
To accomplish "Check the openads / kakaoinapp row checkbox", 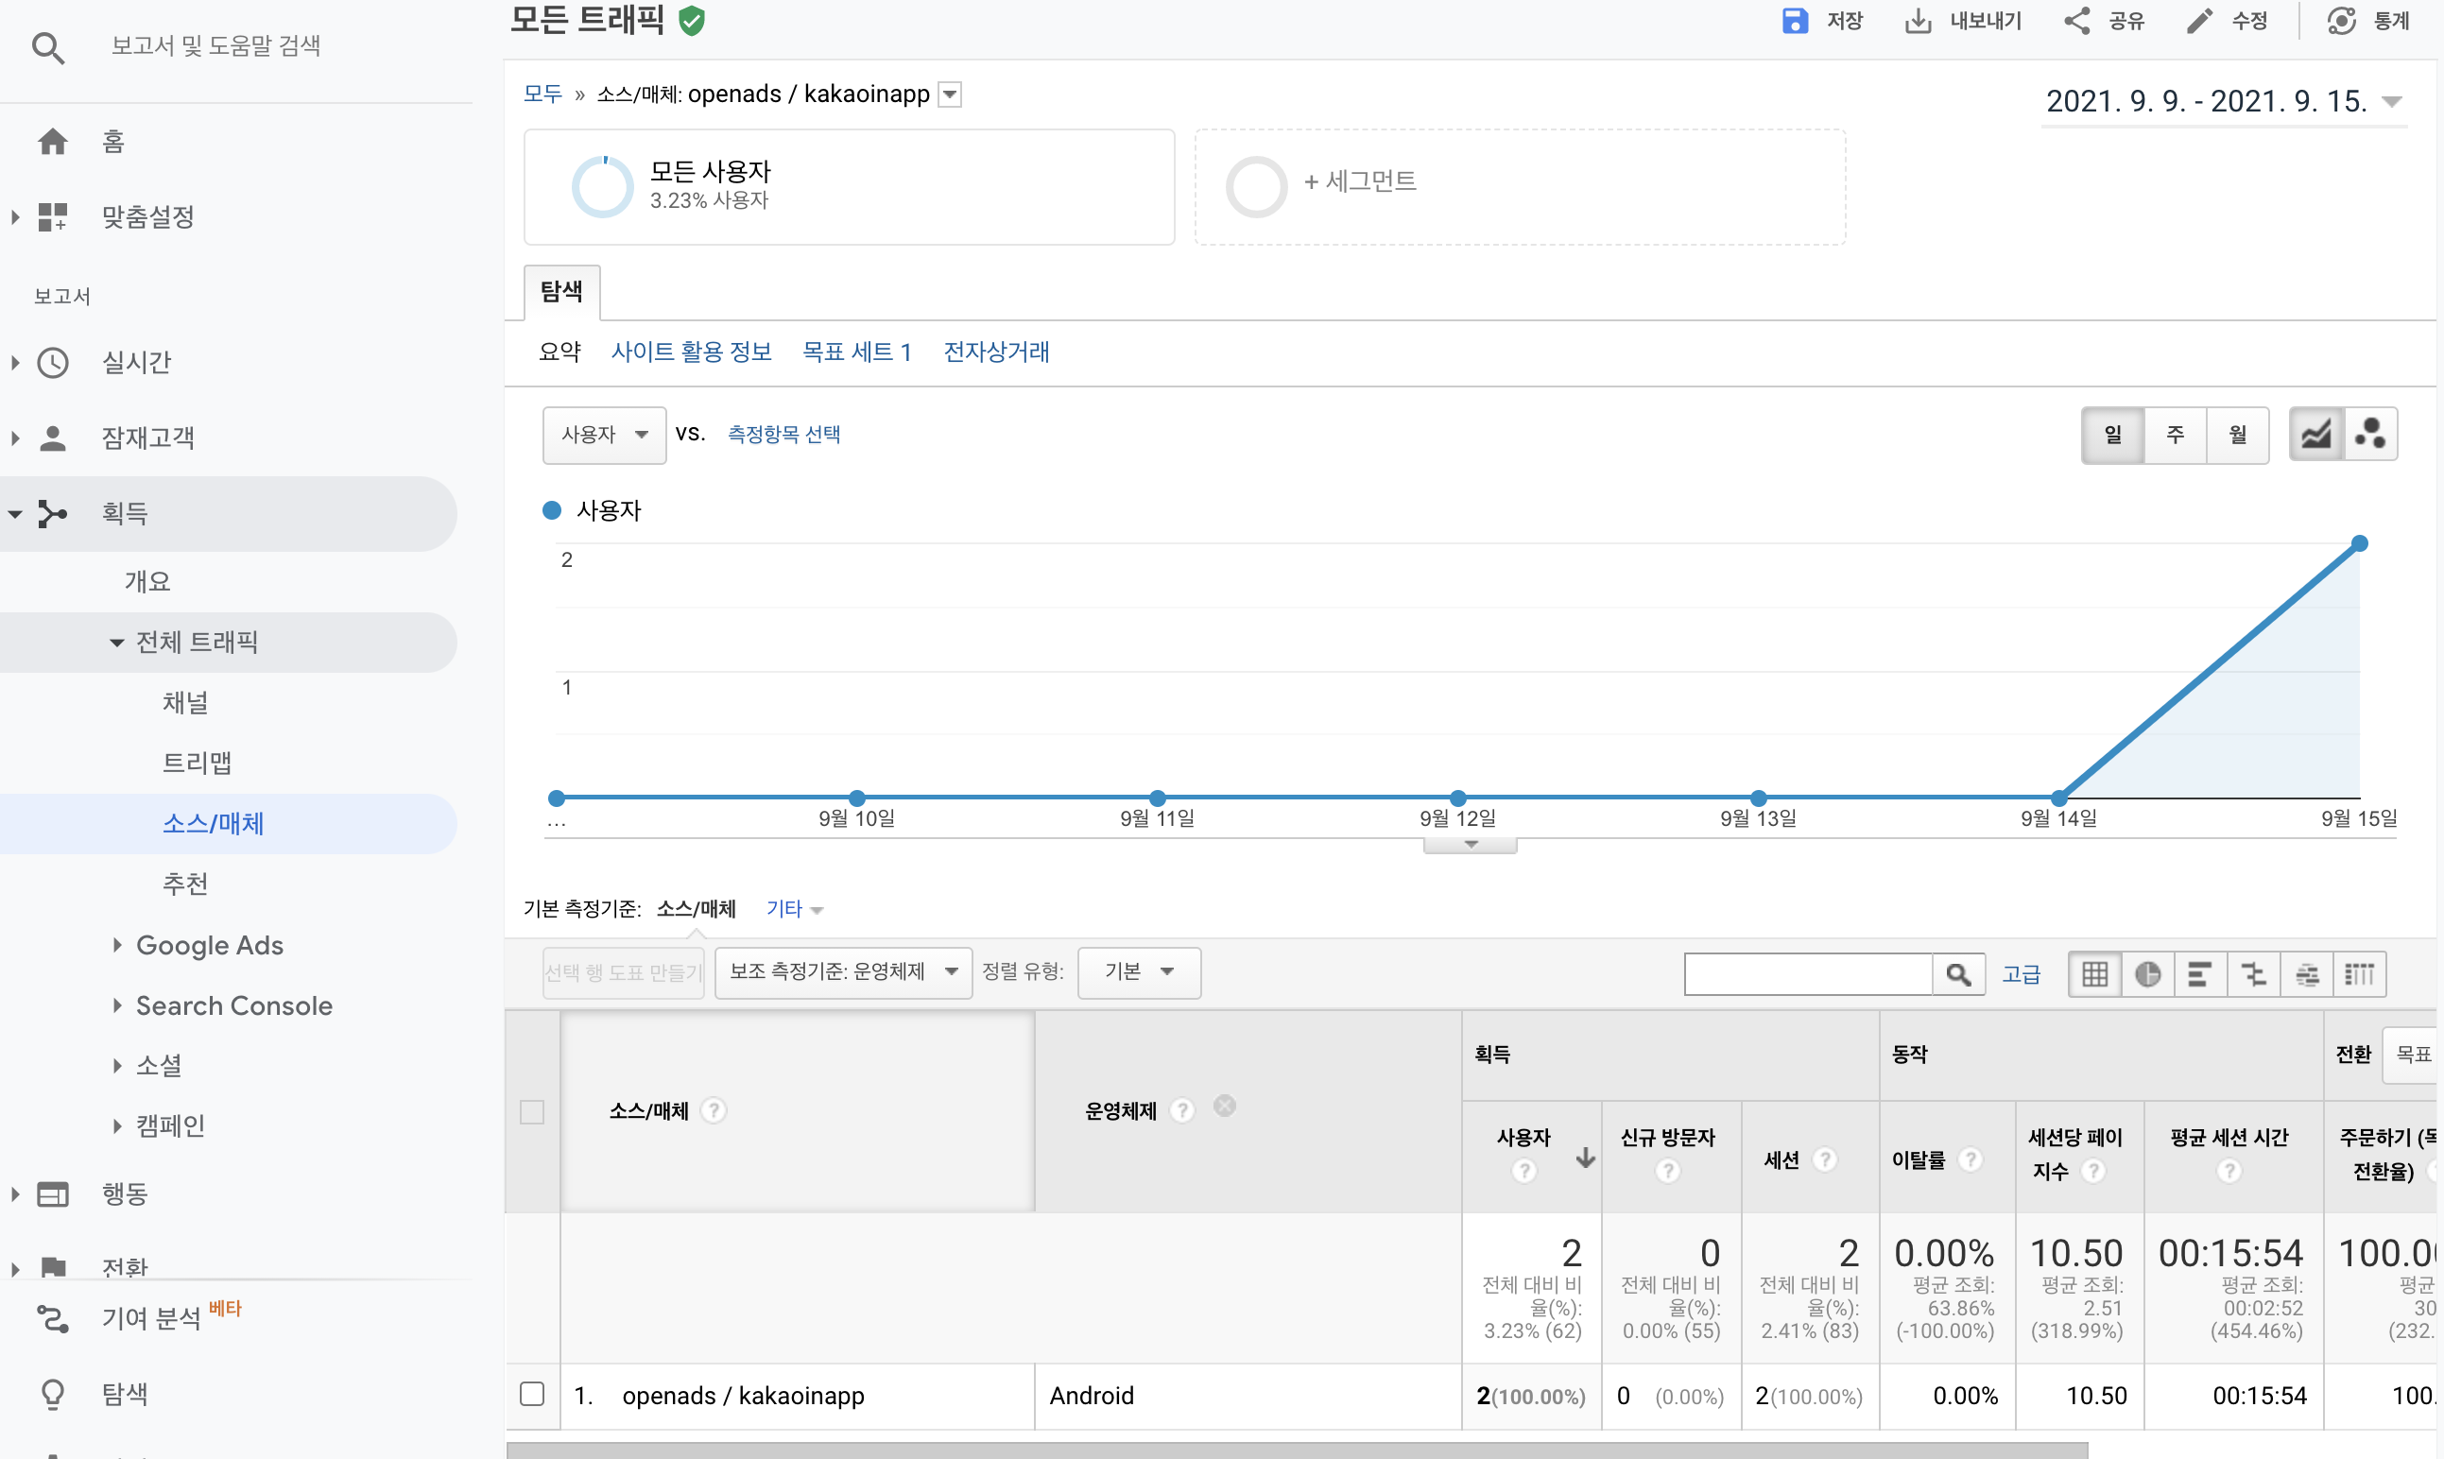I will [x=532, y=1394].
